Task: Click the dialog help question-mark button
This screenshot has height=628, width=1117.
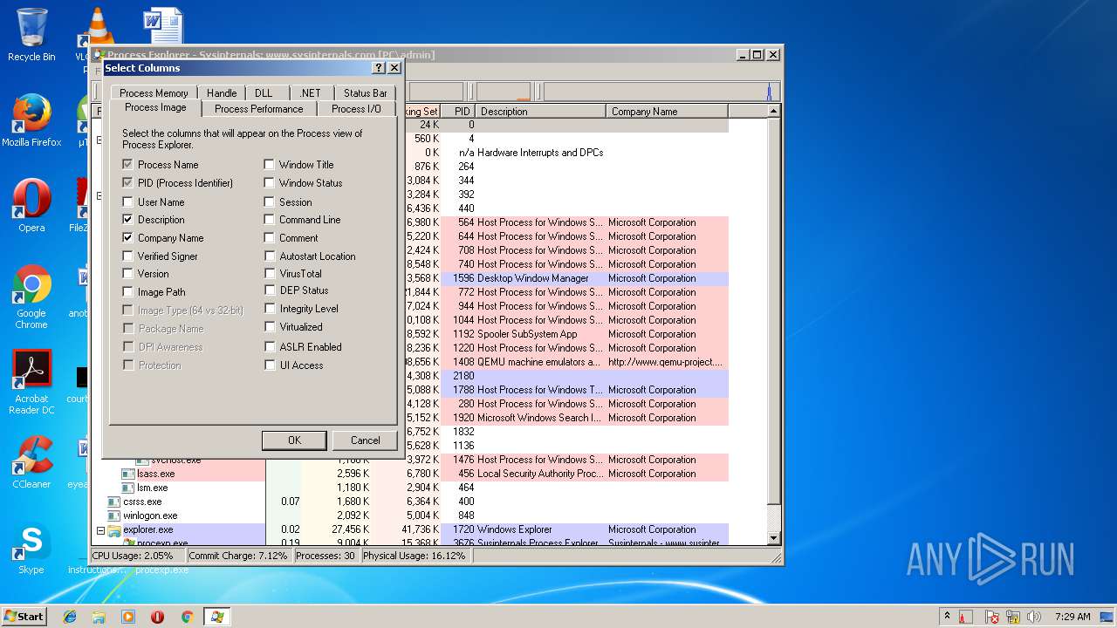Action: pyautogui.click(x=378, y=68)
